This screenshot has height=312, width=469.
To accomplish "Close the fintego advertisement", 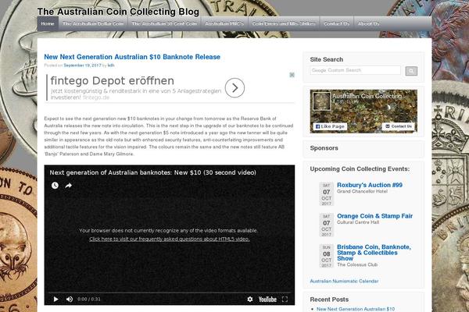I will [x=292, y=75].
